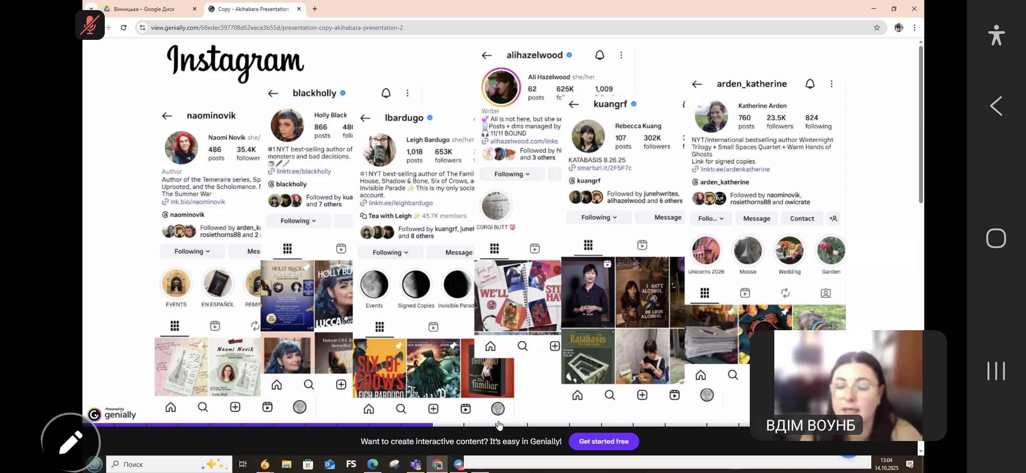Image resolution: width=1026 pixels, height=473 pixels.
Task: Click the muted microphone icon
Action: (x=89, y=25)
